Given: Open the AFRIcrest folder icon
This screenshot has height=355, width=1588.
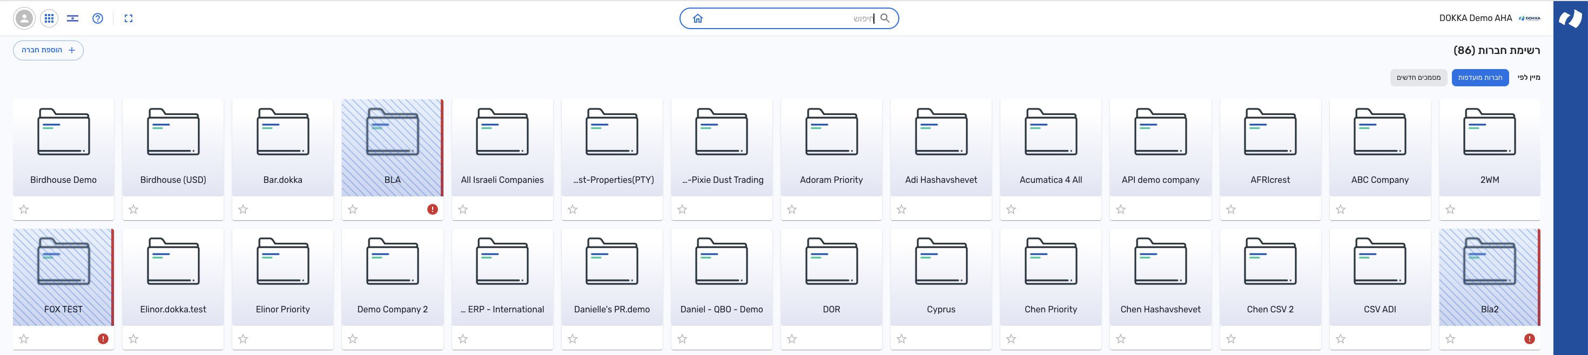Looking at the screenshot, I should (1270, 132).
